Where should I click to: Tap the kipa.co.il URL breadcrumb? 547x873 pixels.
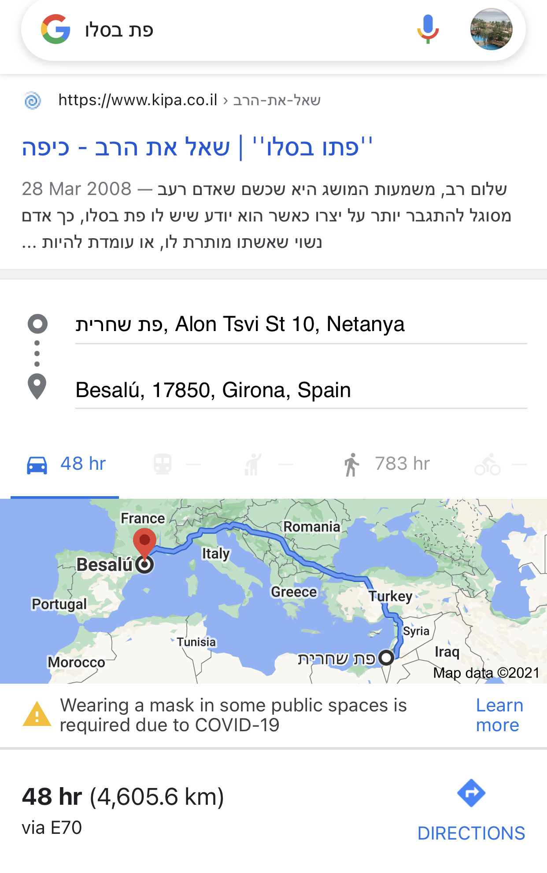click(x=189, y=100)
